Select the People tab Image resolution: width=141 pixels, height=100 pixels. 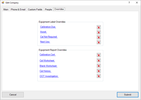tap(48, 9)
